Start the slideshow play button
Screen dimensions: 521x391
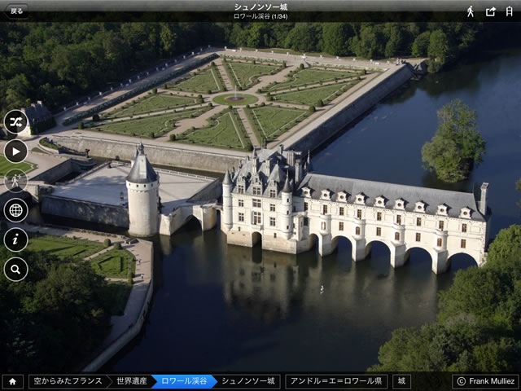[16, 152]
